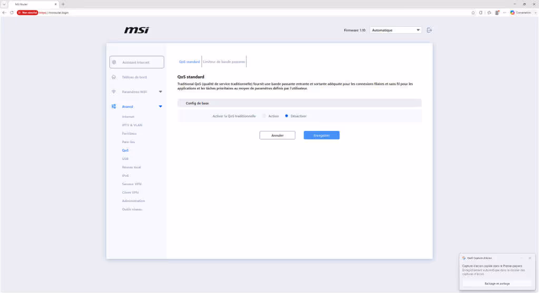Click the browser address bar URL

pos(54,13)
